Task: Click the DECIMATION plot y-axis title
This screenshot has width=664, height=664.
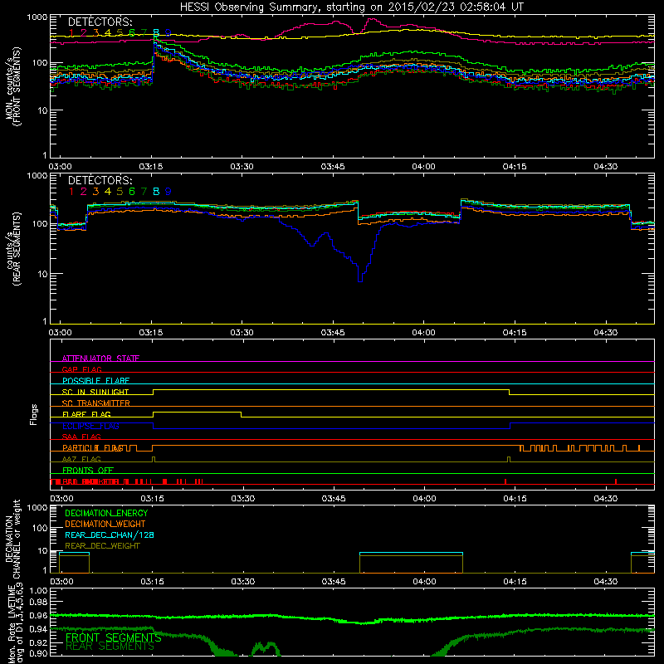Action: pyautogui.click(x=12, y=539)
